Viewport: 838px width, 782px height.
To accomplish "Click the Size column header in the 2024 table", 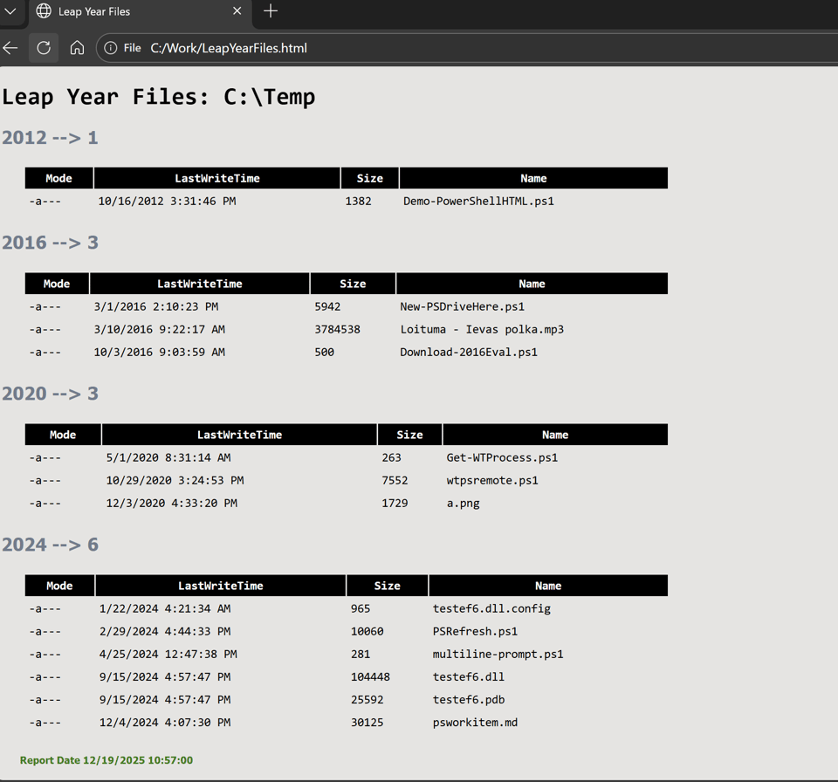I will click(x=387, y=585).
